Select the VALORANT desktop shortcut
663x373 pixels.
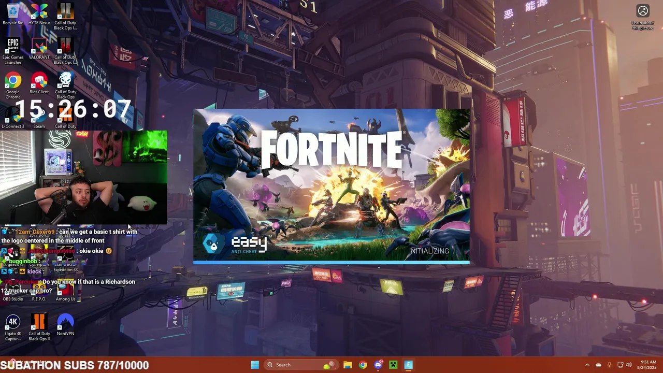coord(39,49)
